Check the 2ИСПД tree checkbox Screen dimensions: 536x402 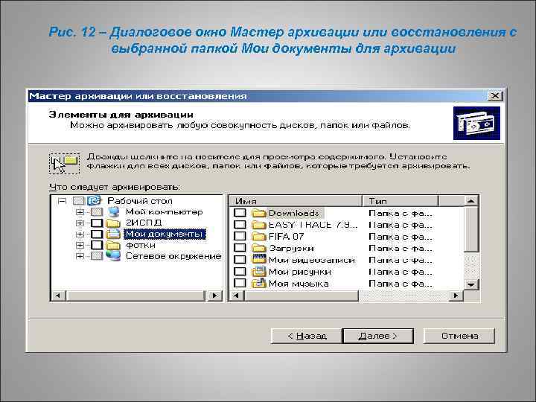point(97,223)
